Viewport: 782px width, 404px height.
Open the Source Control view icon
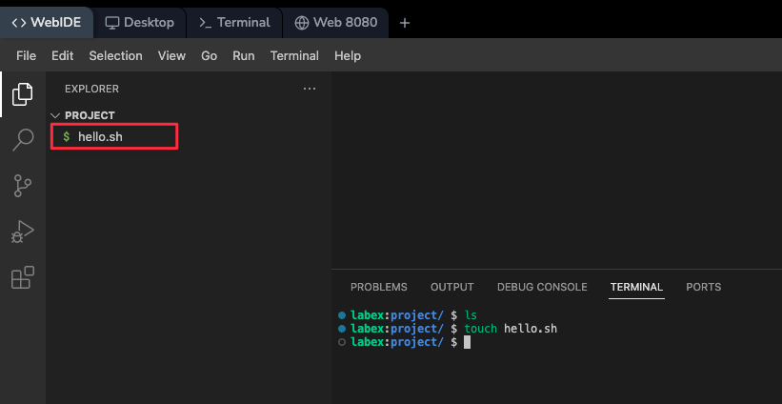point(23,186)
